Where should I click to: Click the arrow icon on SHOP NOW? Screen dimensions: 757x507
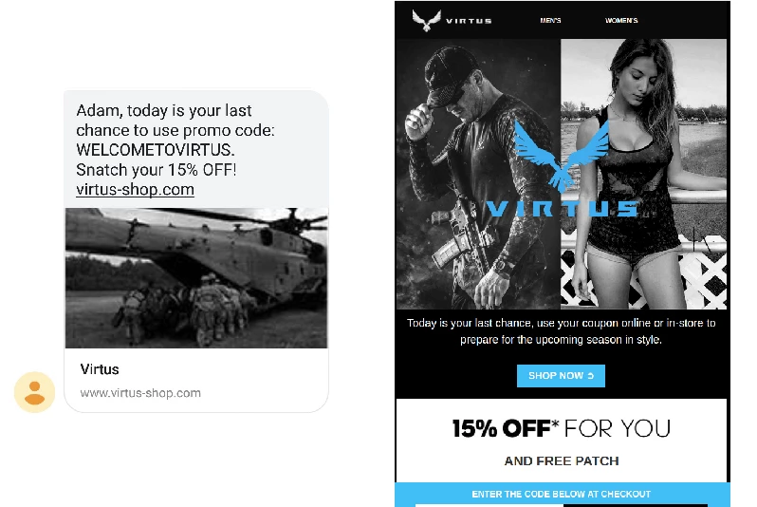coord(590,376)
